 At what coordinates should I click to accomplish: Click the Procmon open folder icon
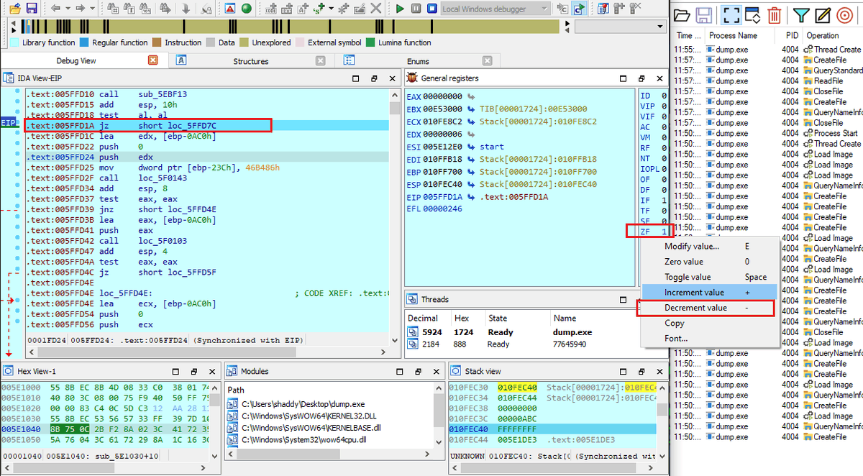[682, 15]
